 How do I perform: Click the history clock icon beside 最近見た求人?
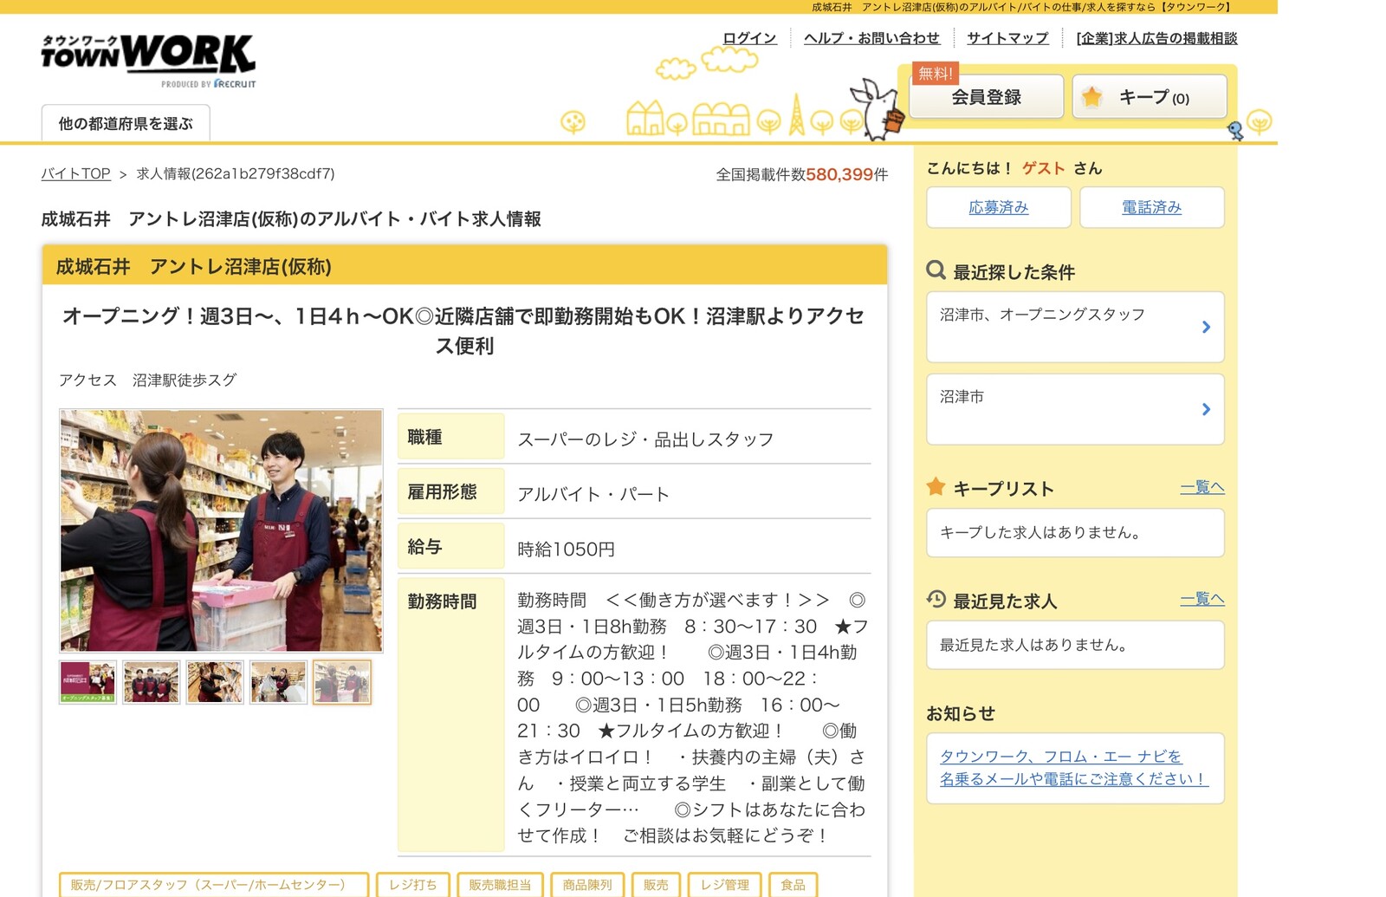(936, 599)
